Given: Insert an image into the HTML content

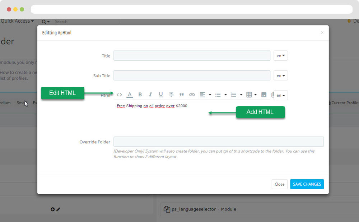Looking at the screenshot, I should tap(264, 95).
